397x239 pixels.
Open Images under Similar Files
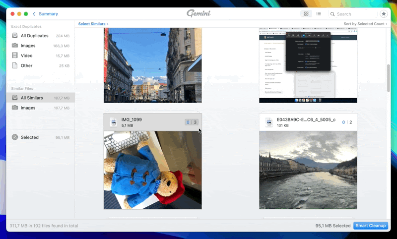pos(41,108)
